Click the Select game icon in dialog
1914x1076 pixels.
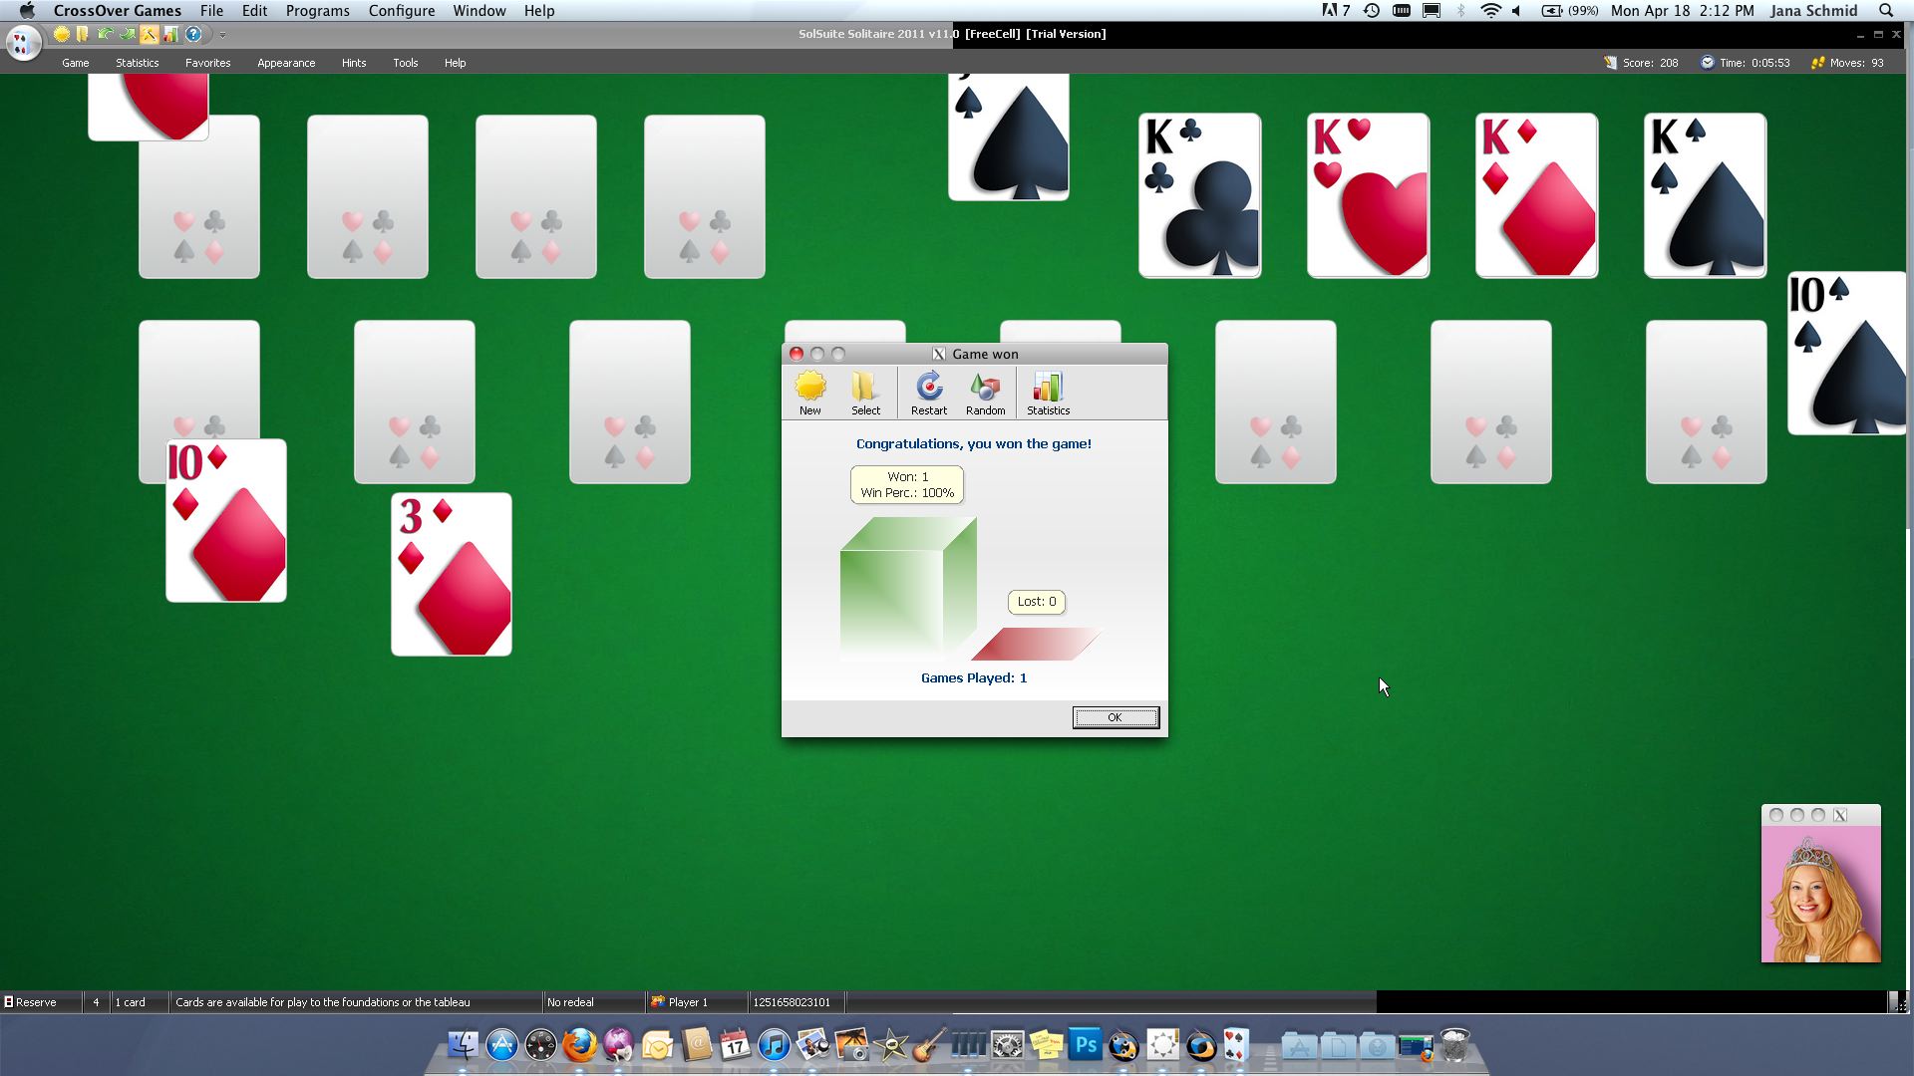(x=865, y=392)
